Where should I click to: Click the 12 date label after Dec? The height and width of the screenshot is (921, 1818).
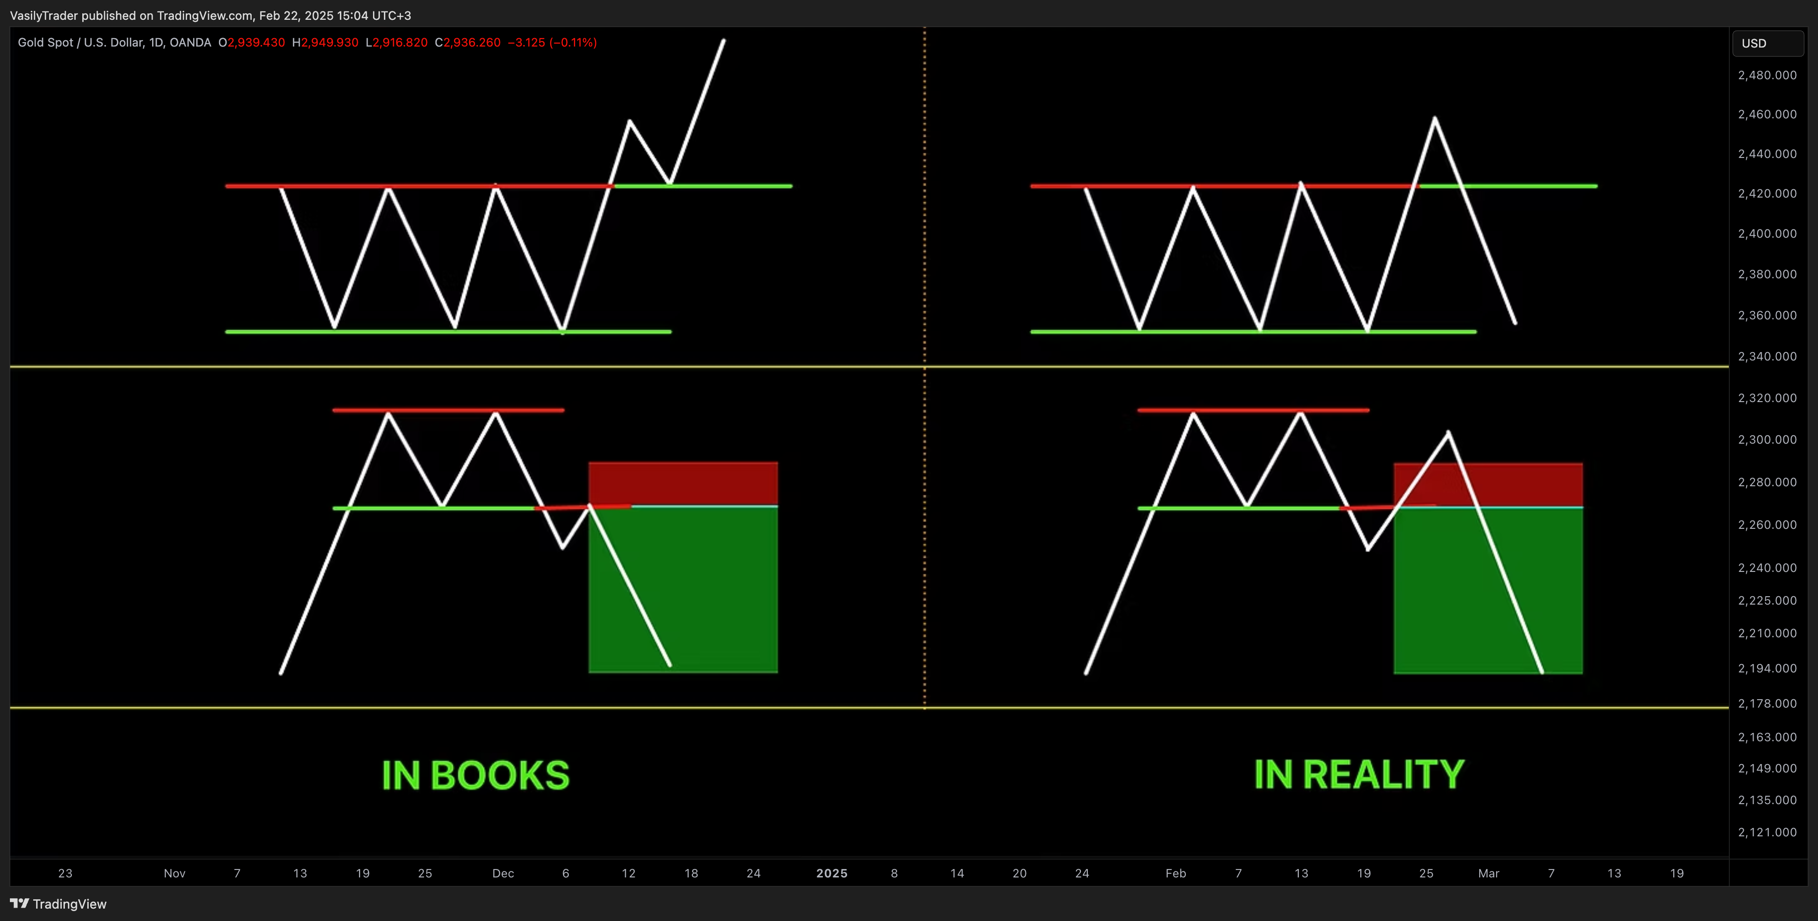point(628,873)
